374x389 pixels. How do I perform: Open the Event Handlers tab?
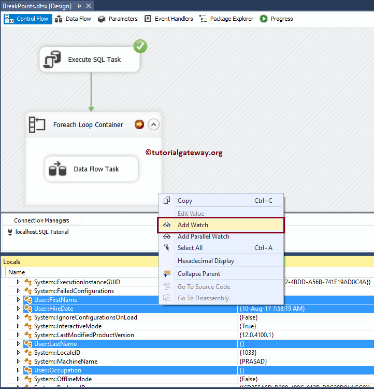169,19
